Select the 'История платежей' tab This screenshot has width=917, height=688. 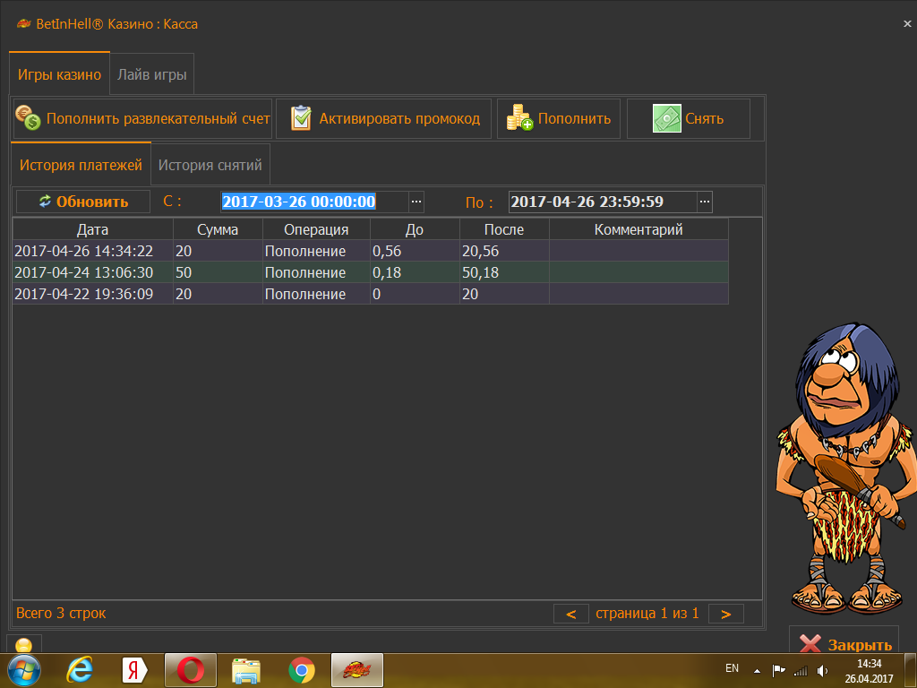pos(81,165)
